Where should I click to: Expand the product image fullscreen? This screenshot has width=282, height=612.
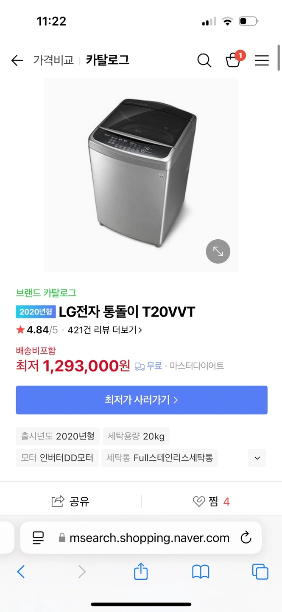pos(218,252)
